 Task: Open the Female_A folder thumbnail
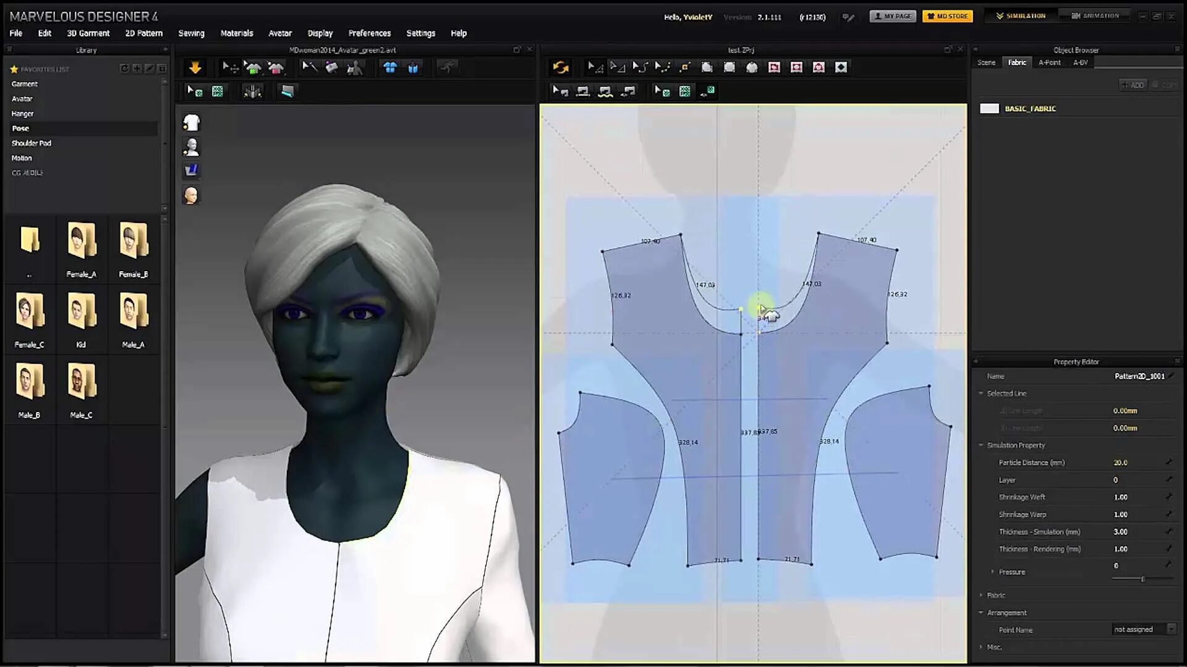[81, 242]
